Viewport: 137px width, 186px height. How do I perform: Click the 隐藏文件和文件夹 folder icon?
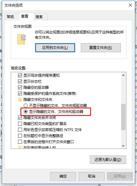pos(20,100)
